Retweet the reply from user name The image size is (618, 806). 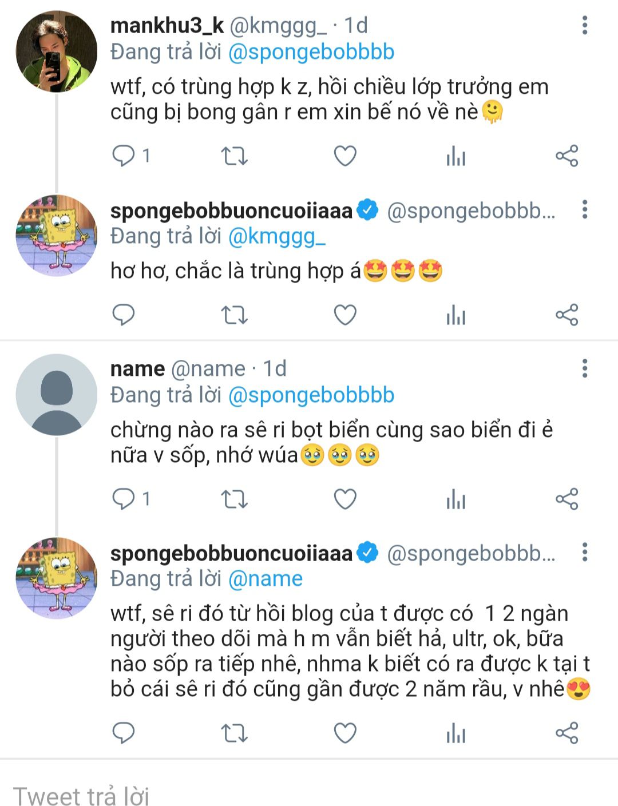pyautogui.click(x=234, y=499)
